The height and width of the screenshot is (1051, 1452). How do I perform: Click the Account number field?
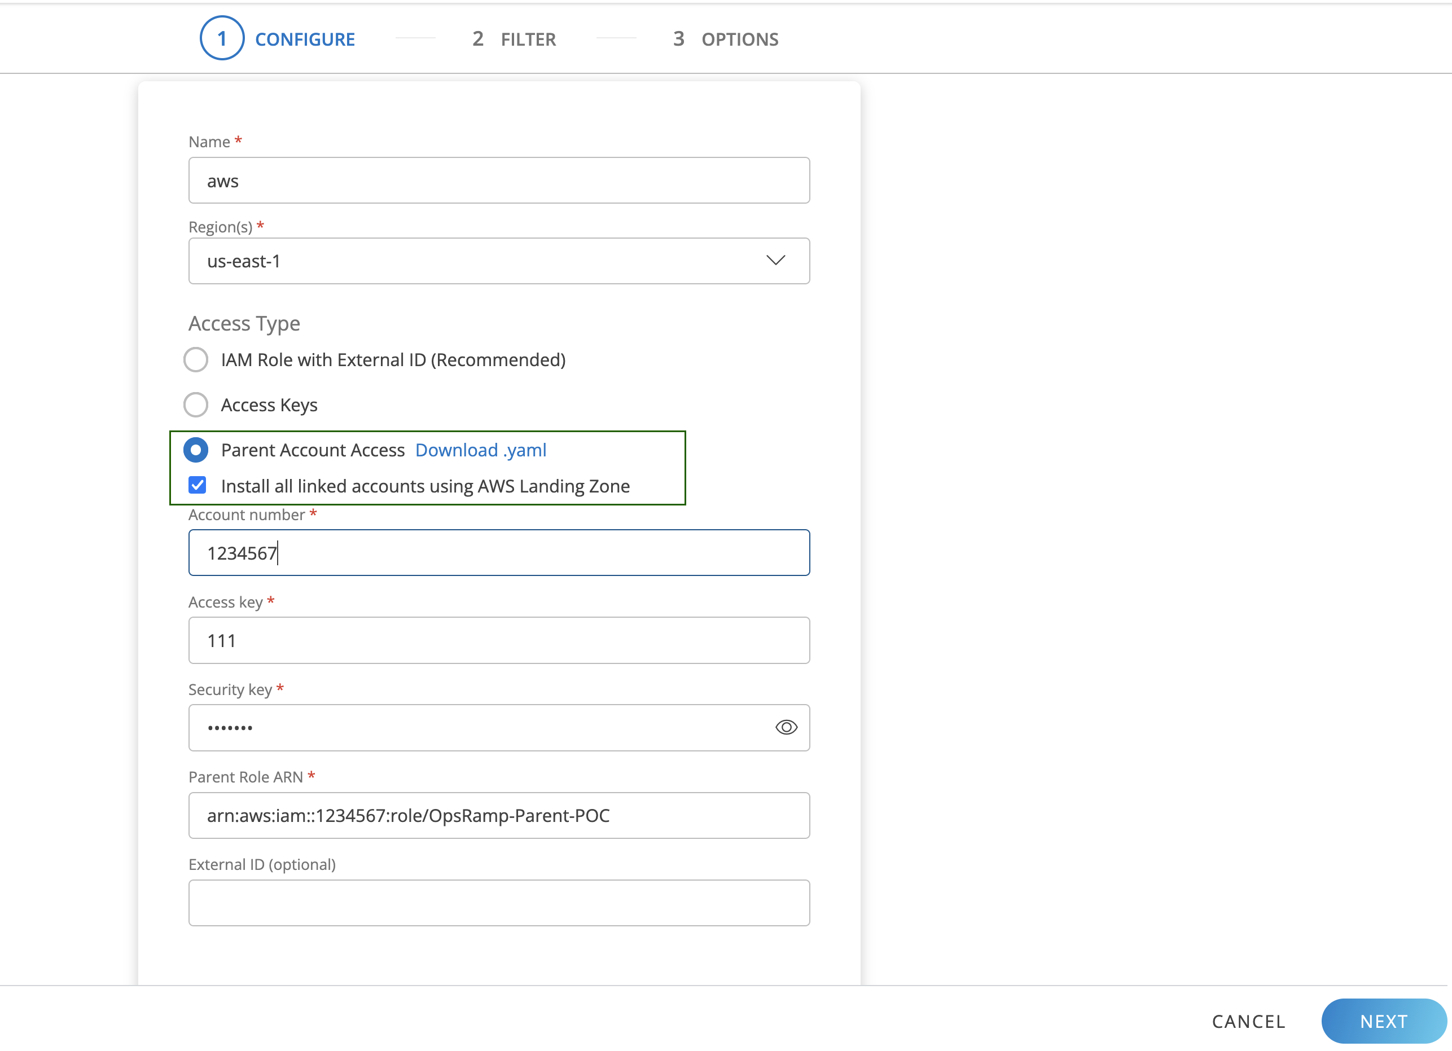pyautogui.click(x=498, y=552)
